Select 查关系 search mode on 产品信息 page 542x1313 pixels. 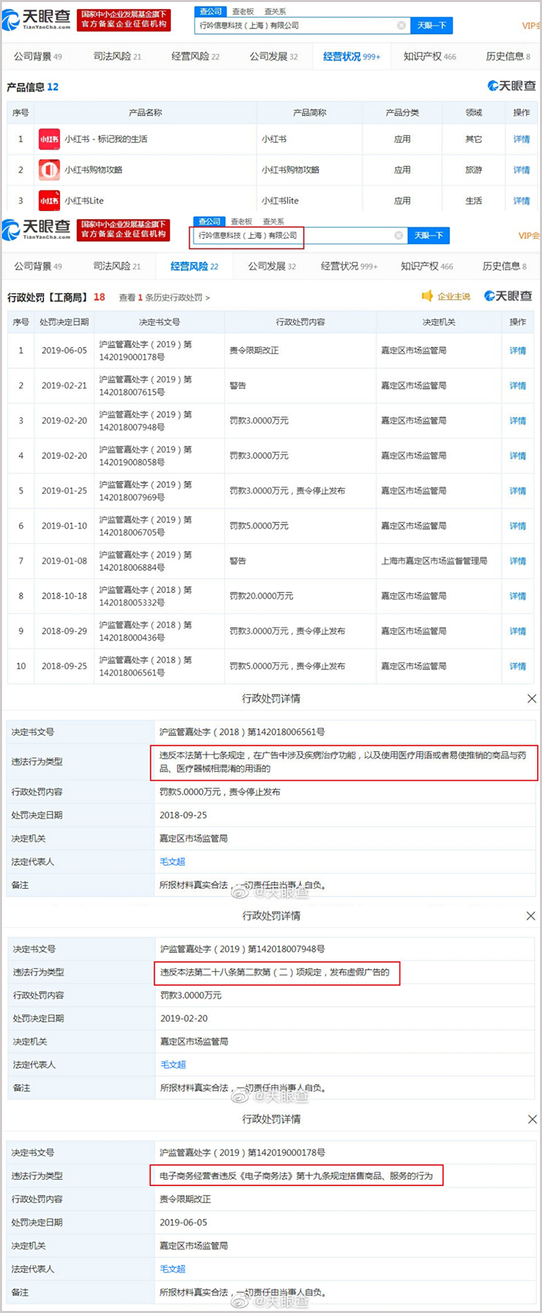pyautogui.click(x=275, y=12)
